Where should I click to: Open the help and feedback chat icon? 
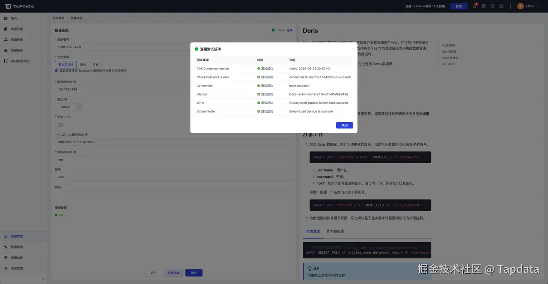(483, 6)
